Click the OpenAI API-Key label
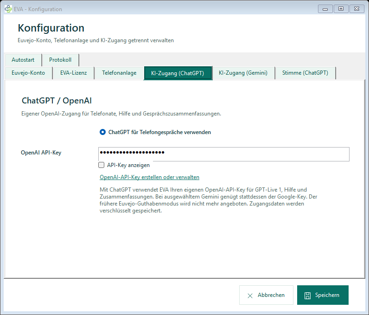Viewport: 369px width, 315px height. click(41, 153)
